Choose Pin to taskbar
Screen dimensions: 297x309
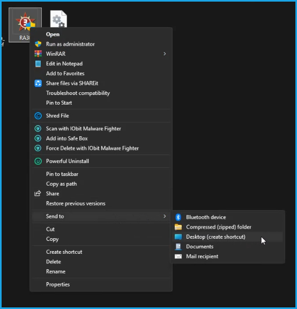[x=101, y=174]
